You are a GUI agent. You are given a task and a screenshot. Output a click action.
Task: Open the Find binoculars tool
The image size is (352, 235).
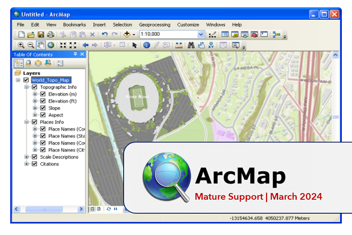pos(191,45)
